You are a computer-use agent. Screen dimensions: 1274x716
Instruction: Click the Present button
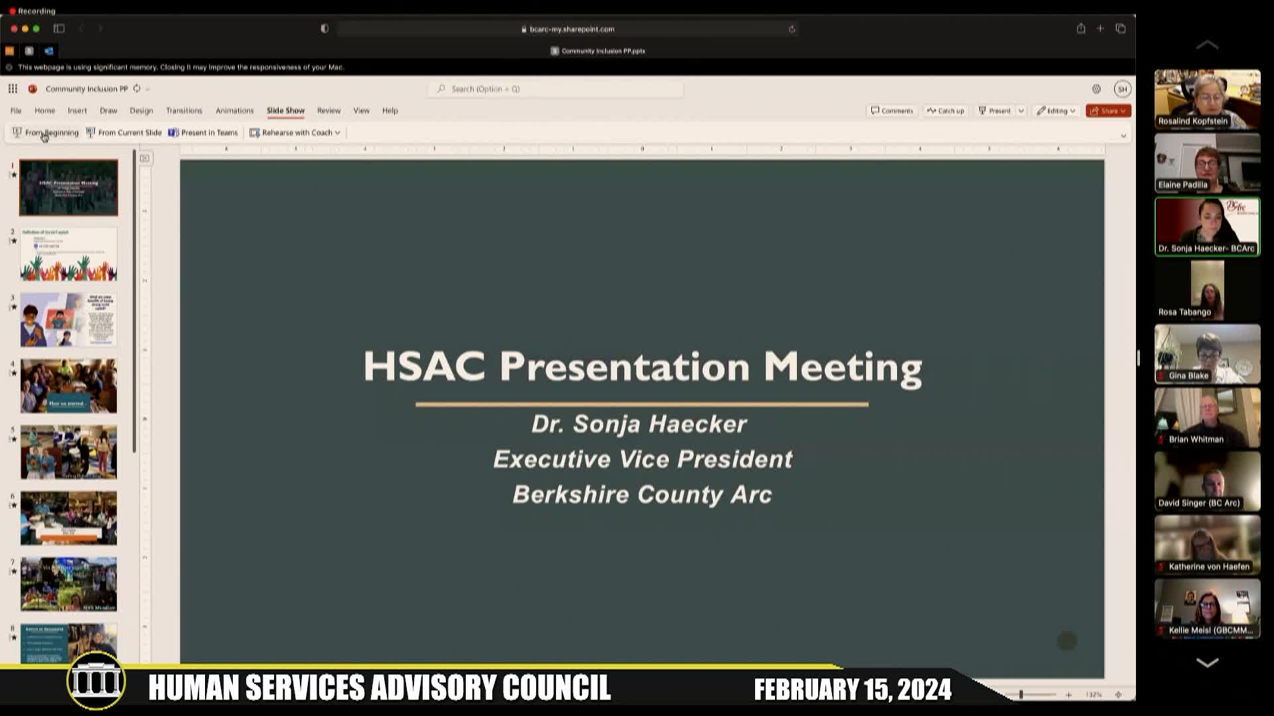(995, 111)
